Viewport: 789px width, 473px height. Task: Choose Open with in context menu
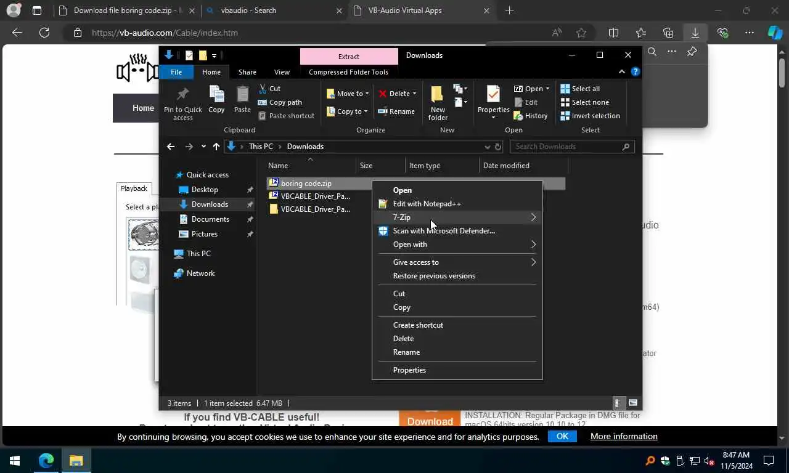tap(457, 245)
